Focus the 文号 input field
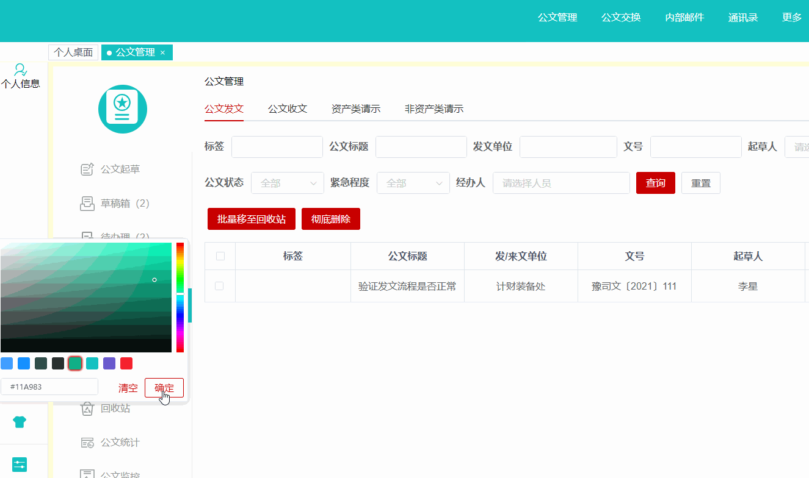Screen dimensions: 809x478 [696, 147]
